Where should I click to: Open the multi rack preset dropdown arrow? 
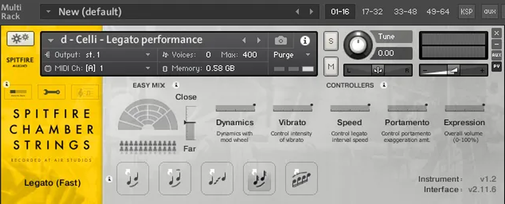49,12
